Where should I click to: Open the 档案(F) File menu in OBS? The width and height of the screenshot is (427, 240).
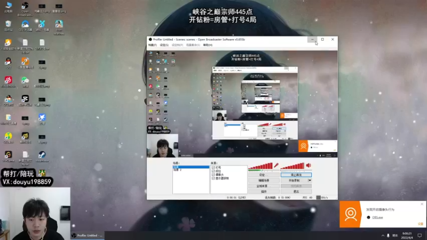153,45
